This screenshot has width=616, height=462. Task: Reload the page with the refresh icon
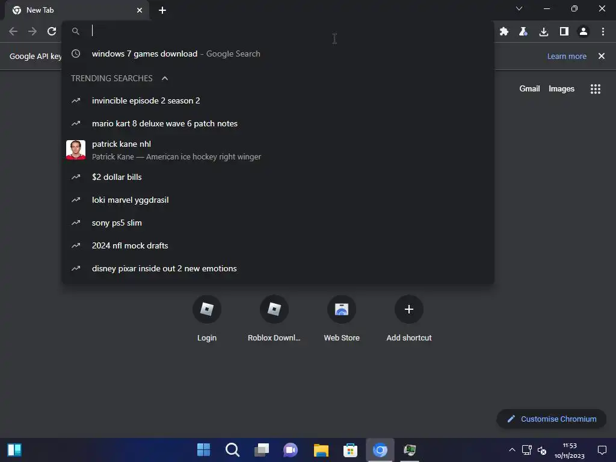tap(52, 31)
